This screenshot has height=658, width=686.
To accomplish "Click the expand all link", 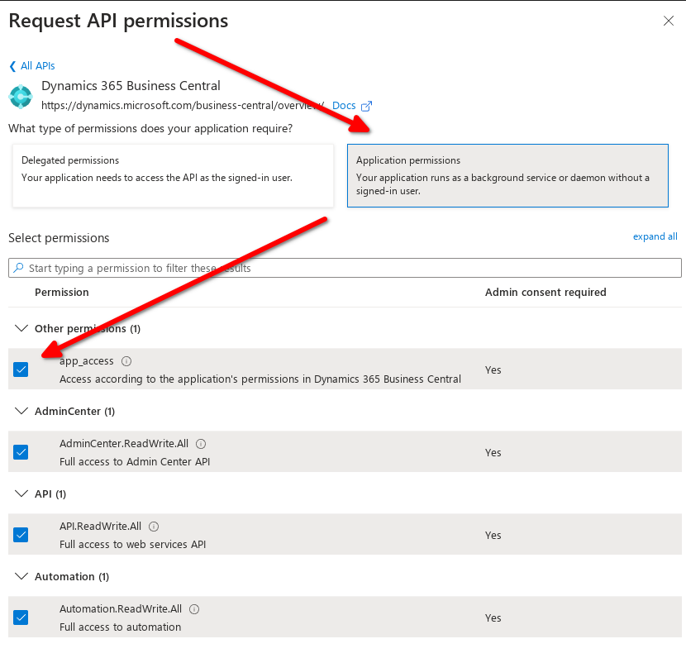I will point(655,236).
